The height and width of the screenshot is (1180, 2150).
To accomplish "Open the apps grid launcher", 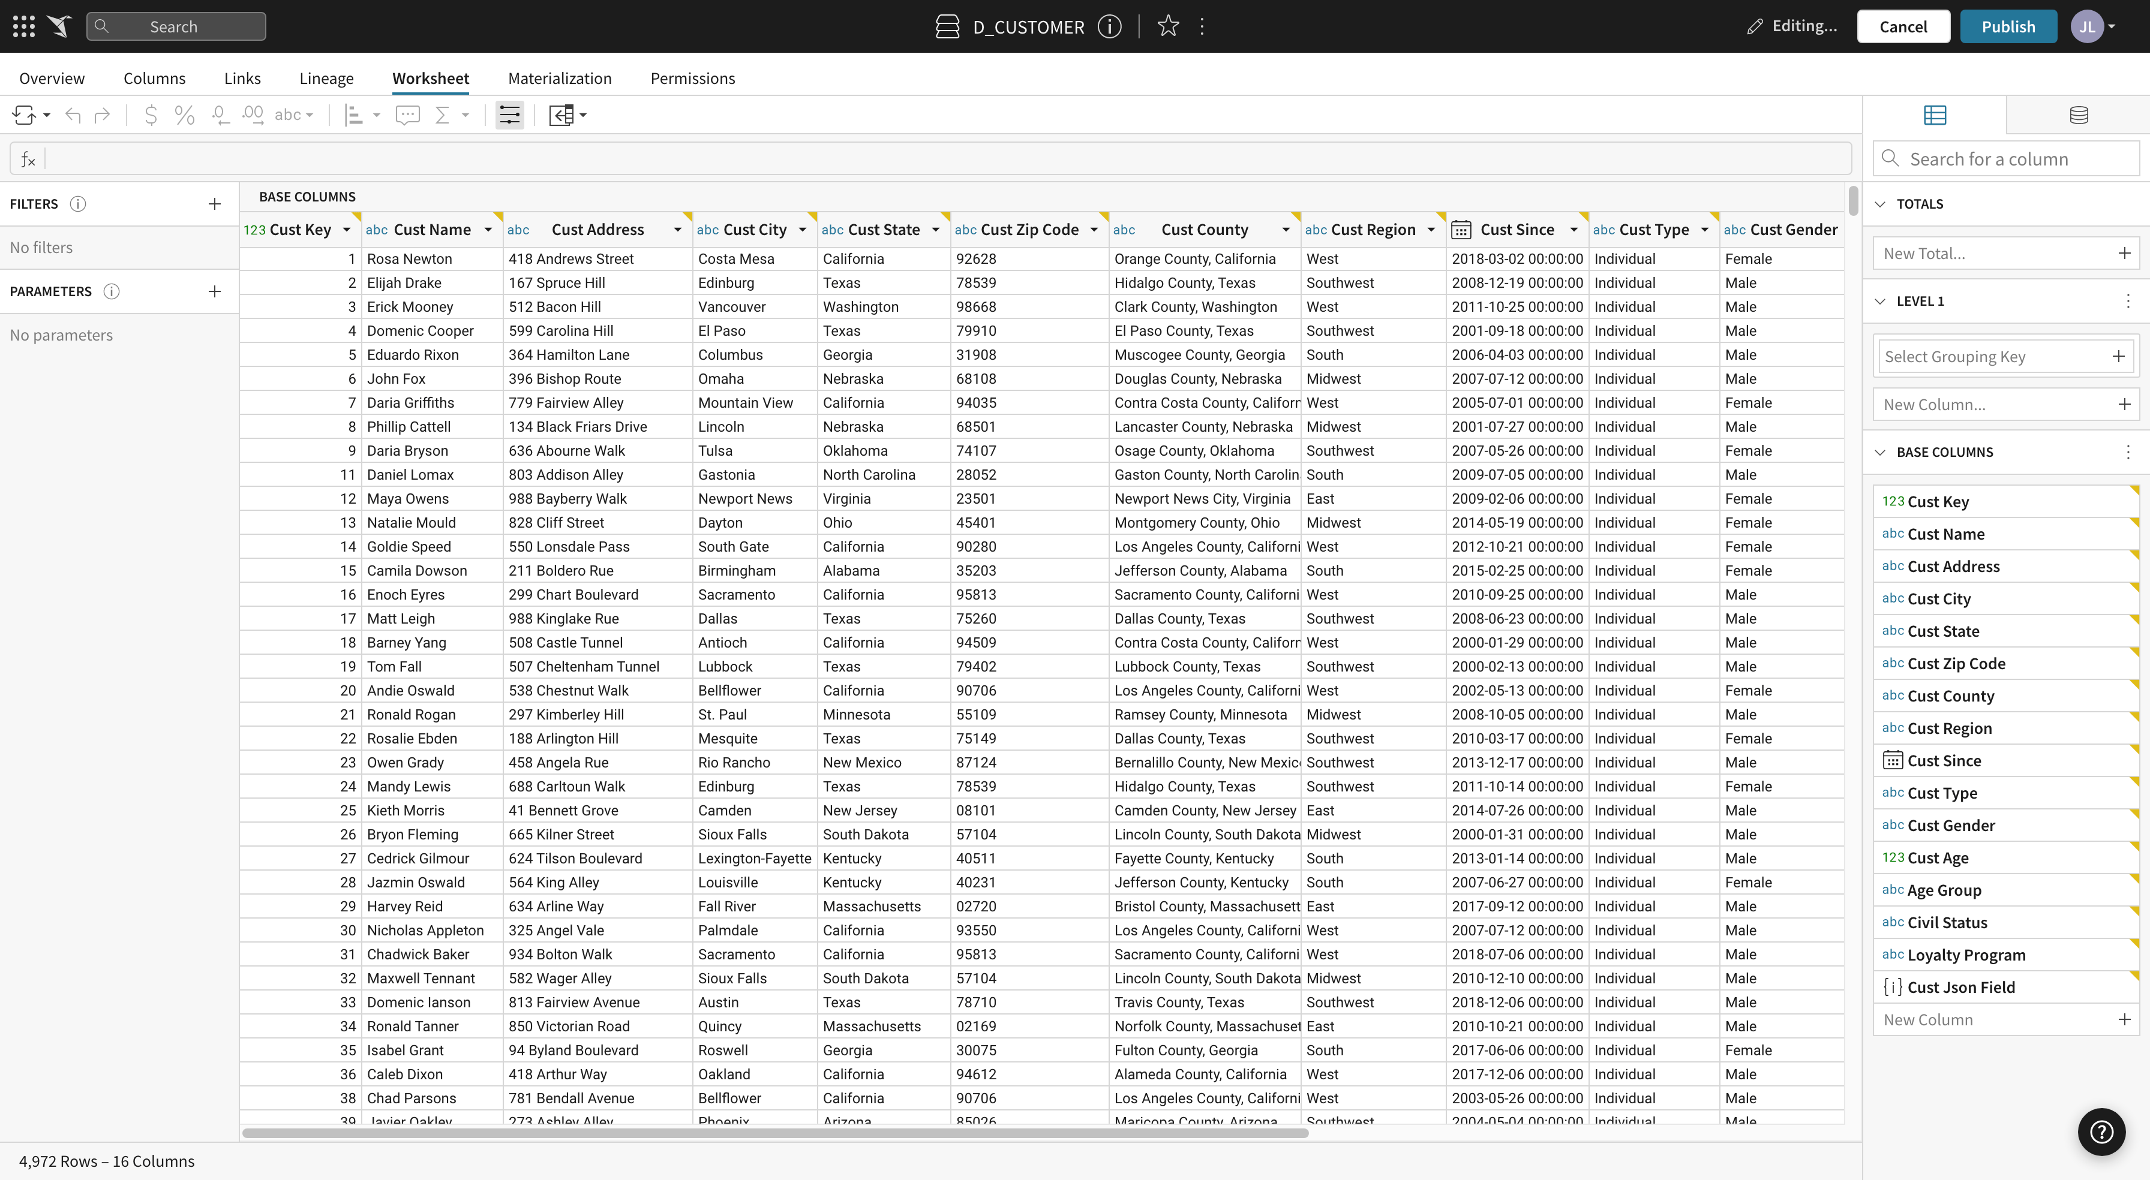I will click(x=24, y=26).
